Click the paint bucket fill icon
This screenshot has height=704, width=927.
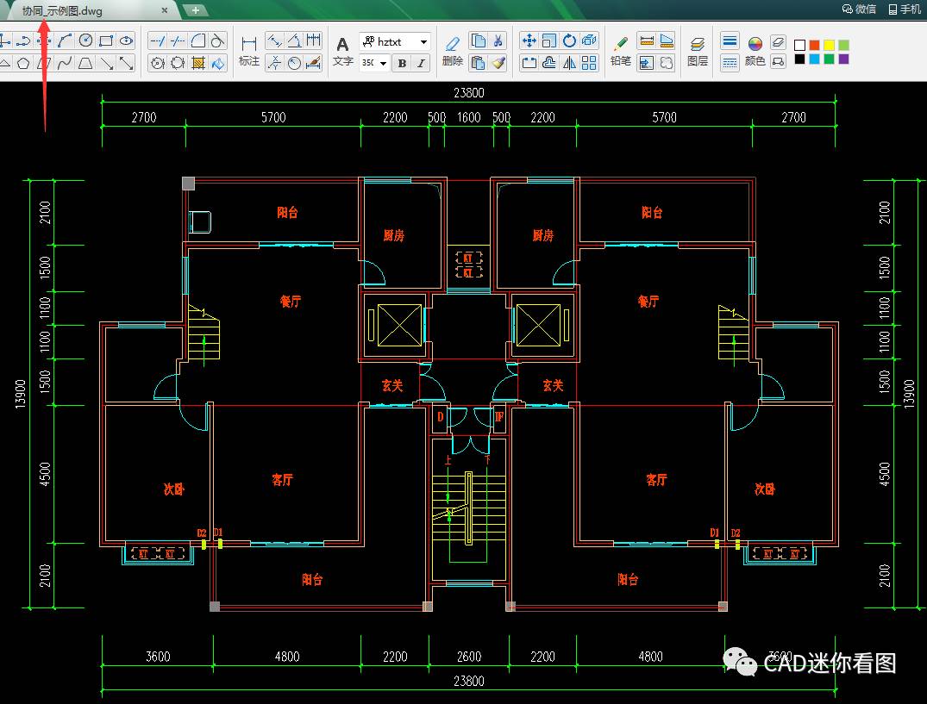click(218, 63)
